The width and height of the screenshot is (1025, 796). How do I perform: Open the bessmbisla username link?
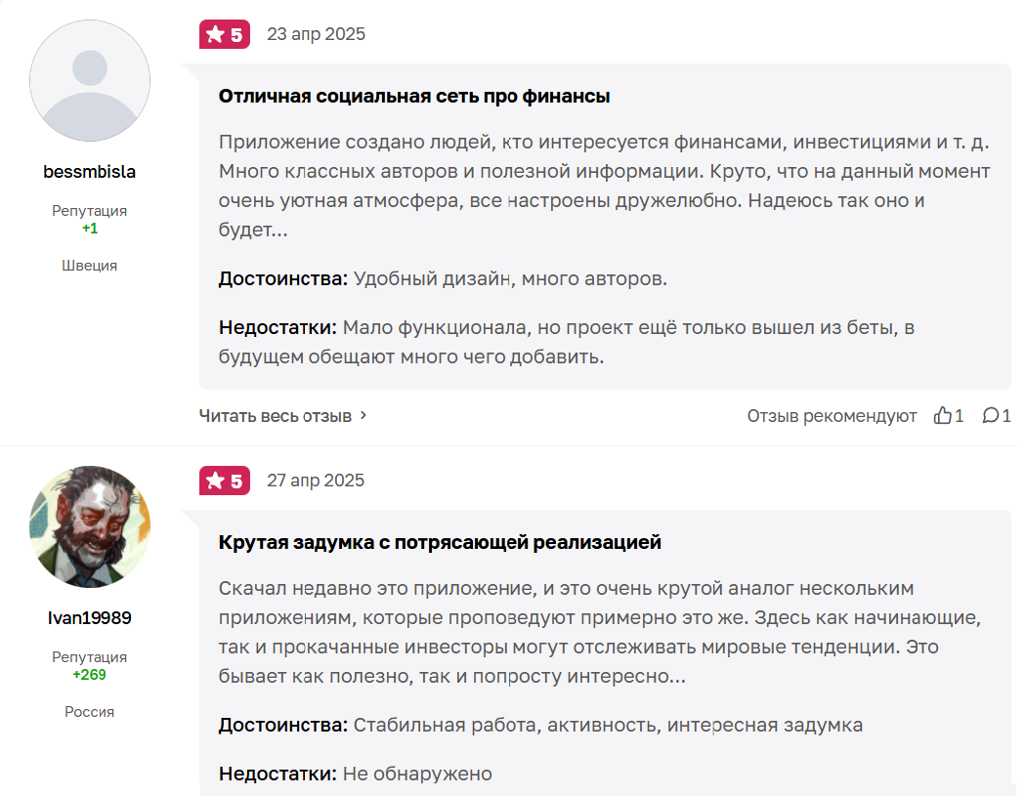(90, 172)
